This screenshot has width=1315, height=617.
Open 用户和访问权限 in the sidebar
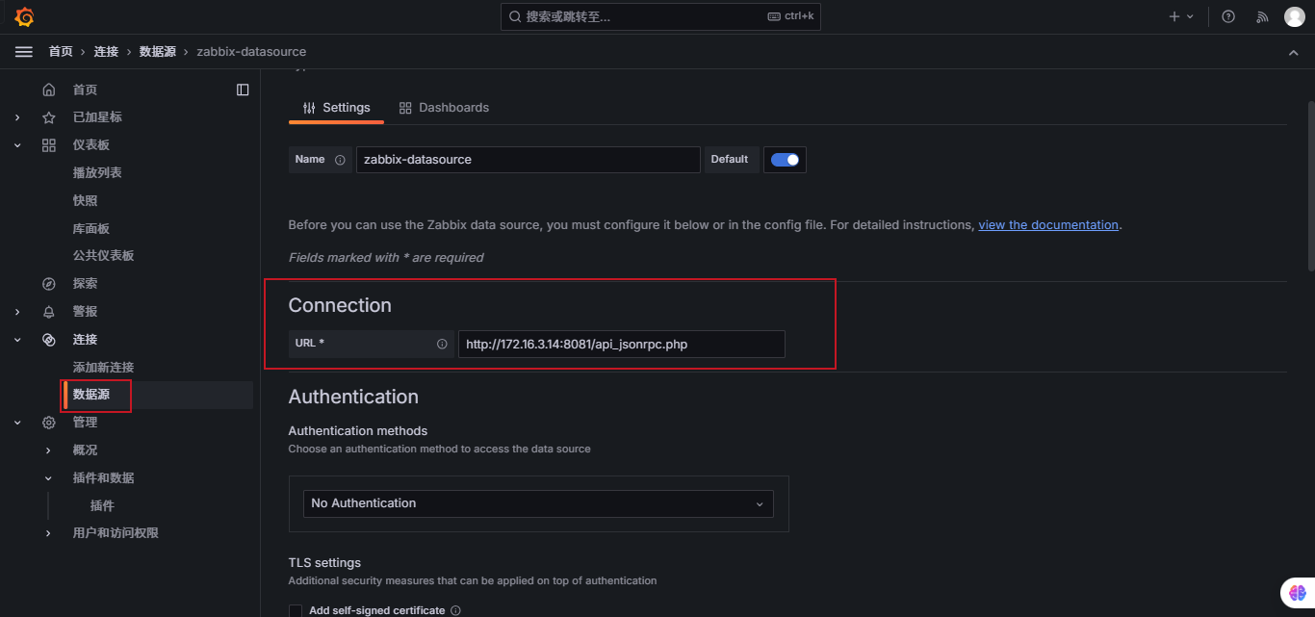point(116,533)
